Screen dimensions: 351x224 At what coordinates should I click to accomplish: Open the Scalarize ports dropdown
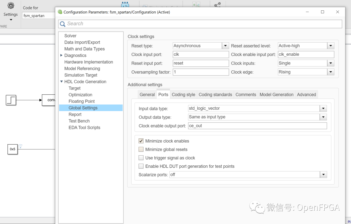click(323, 175)
